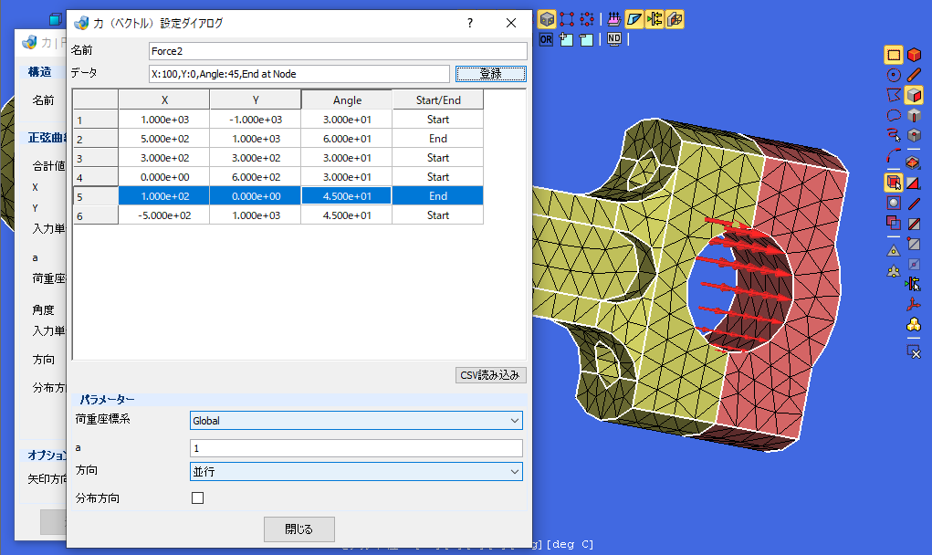Pick the polygon selection tool icon
Image resolution: width=932 pixels, height=555 pixels.
(894, 95)
